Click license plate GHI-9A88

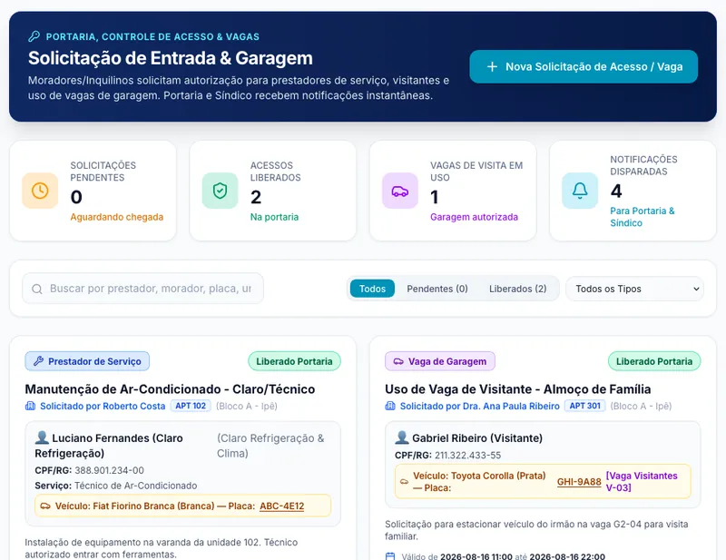579,482
